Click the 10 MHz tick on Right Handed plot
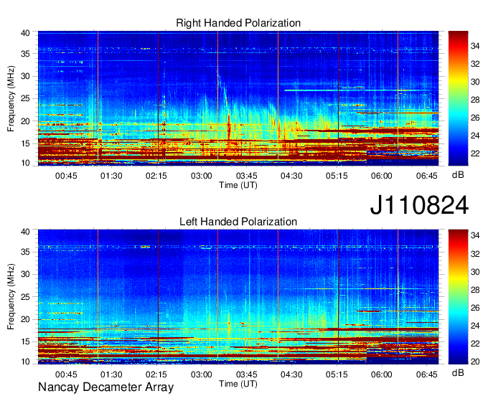Image resolution: width=488 pixels, height=396 pixels. (25, 163)
